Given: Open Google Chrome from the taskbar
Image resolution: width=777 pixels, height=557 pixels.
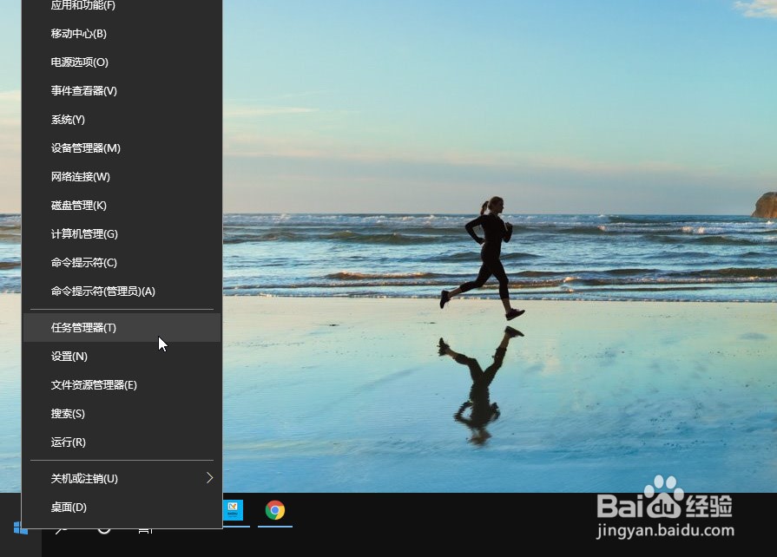Looking at the screenshot, I should tap(275, 510).
